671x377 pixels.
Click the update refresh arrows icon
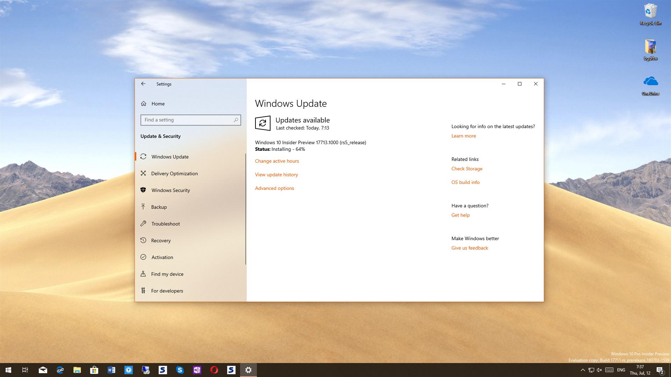263,123
